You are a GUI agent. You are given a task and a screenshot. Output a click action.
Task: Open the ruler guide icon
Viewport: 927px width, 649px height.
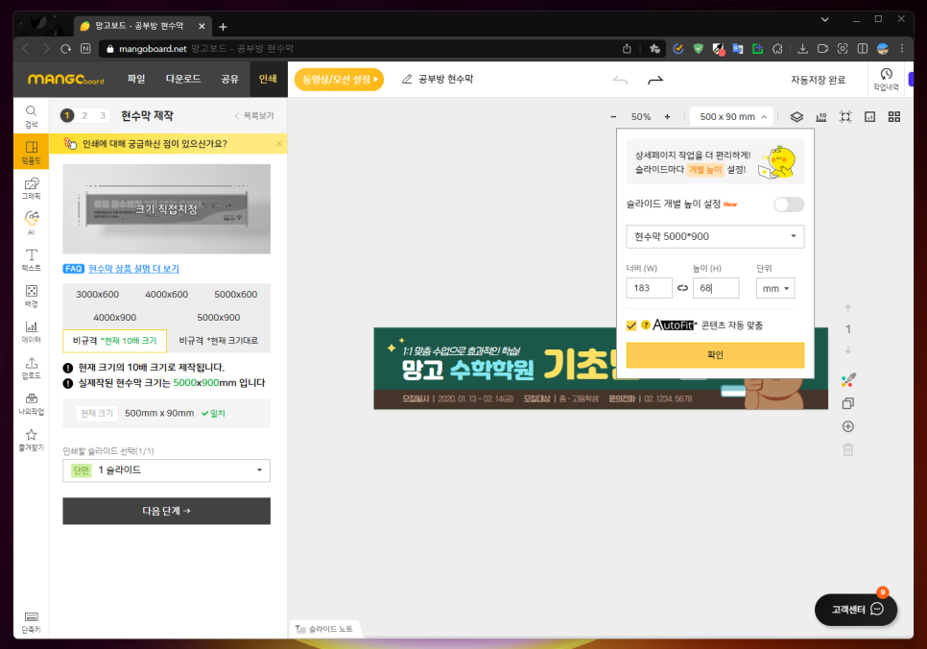coord(821,116)
